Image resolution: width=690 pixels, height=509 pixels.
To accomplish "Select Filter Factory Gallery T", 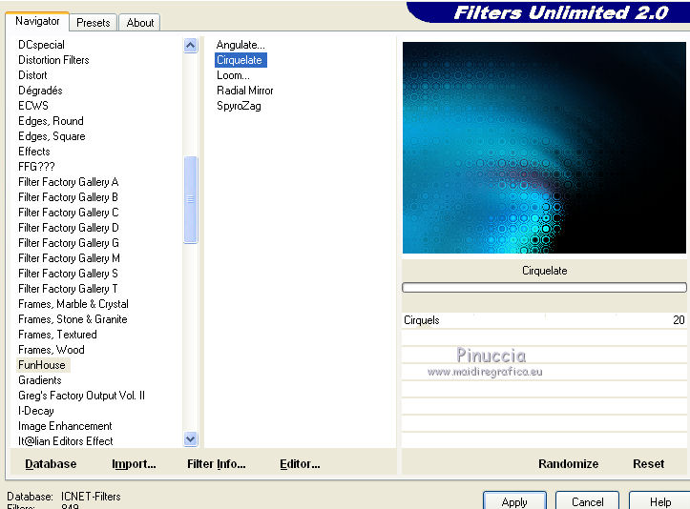I will tap(68, 289).
